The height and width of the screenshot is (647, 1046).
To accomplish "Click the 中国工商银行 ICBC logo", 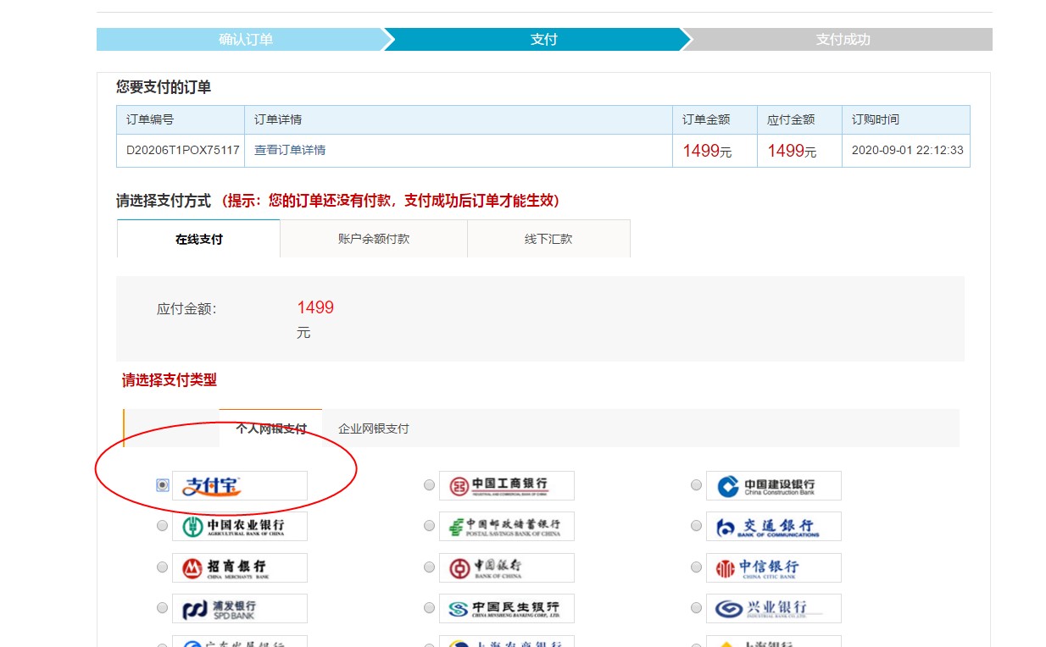I will [506, 485].
